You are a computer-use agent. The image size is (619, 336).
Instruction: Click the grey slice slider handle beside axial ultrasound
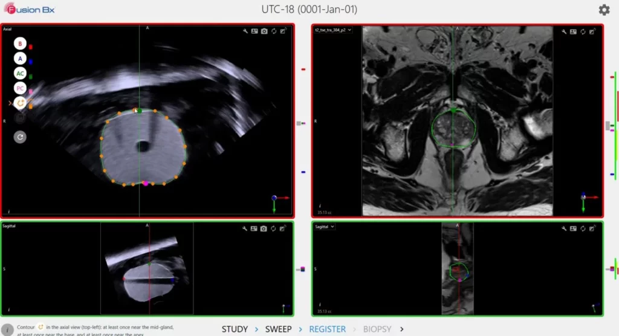(299, 123)
